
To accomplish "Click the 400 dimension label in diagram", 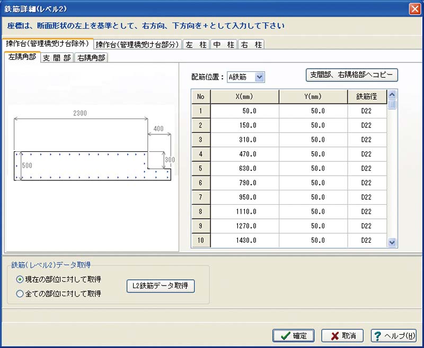I will (158, 129).
